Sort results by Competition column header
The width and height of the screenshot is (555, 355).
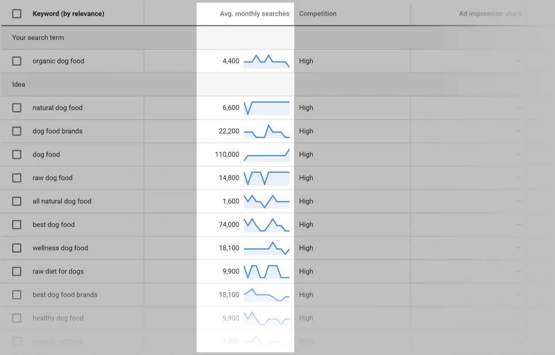pos(318,13)
